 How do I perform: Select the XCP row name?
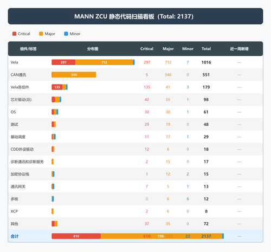tap(14, 211)
